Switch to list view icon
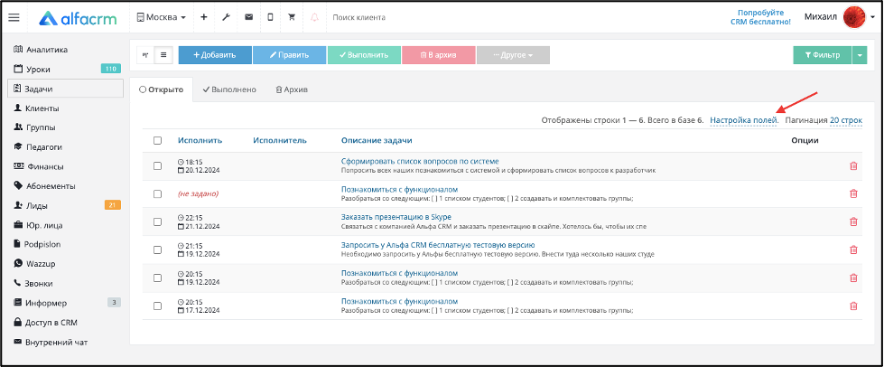Image resolution: width=884 pixels, height=367 pixels. (x=163, y=55)
